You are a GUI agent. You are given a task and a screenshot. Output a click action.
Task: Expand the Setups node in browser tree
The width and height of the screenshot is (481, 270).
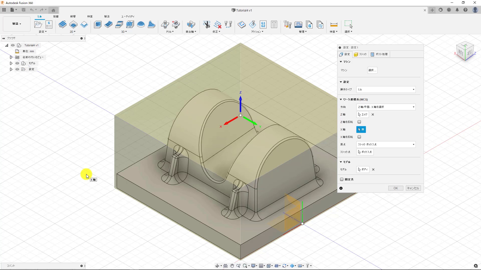click(11, 69)
